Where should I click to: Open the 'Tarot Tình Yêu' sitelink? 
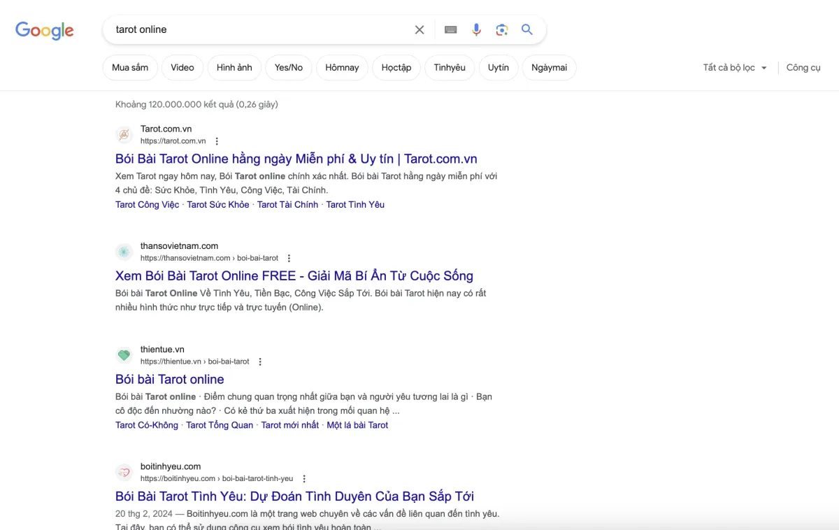tap(355, 205)
